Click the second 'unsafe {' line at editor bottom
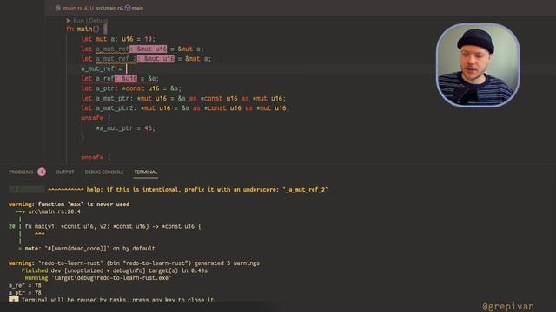Screen dimensions: 556x312 pos(96,158)
